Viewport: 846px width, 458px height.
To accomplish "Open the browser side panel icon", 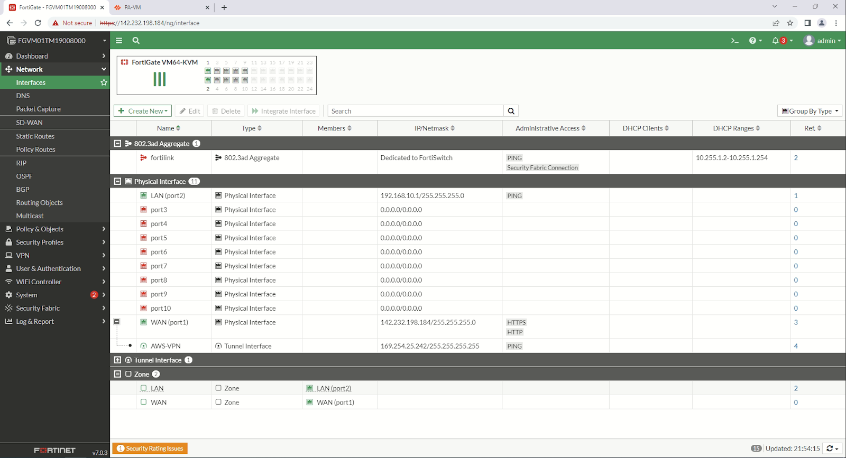I will (807, 23).
